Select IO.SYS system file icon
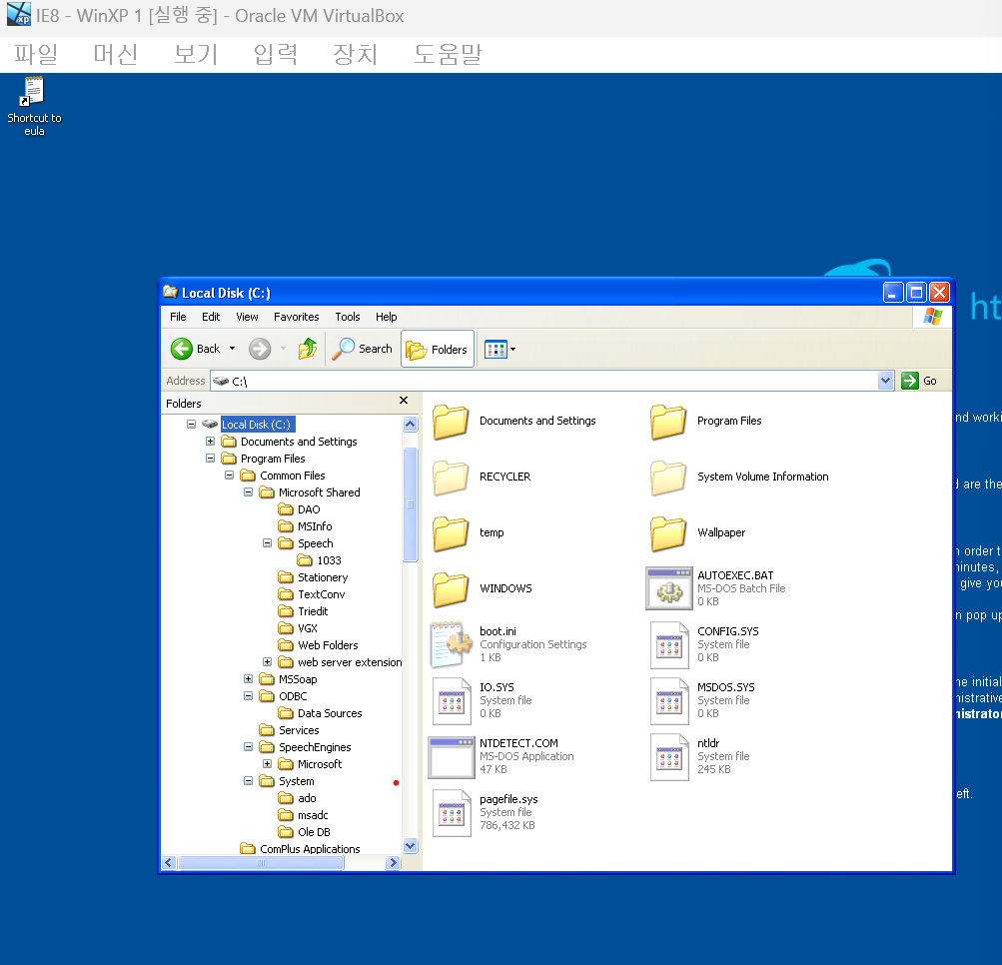 click(452, 701)
